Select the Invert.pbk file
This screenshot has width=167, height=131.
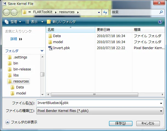(x=61, y=48)
